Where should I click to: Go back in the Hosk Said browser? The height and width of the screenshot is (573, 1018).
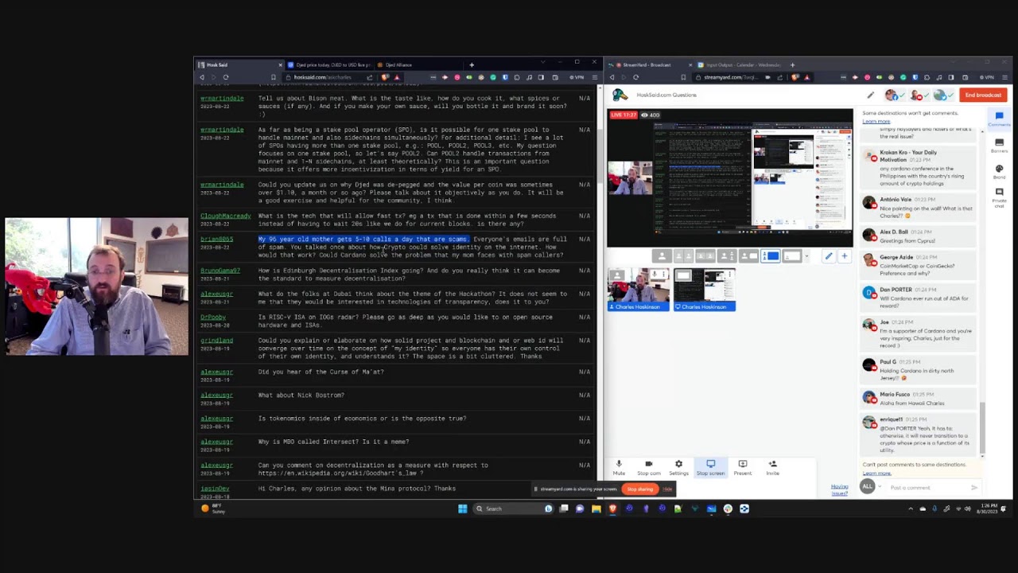202,77
